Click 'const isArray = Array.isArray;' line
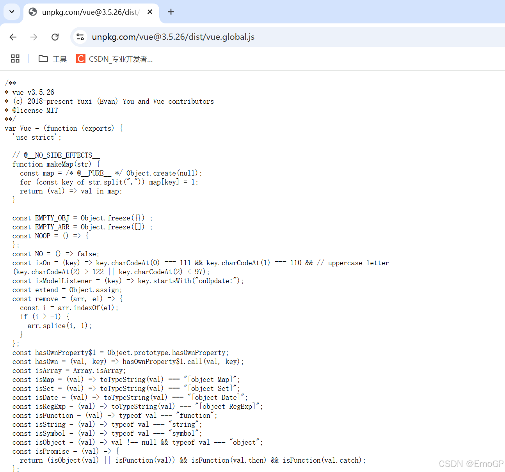This screenshot has height=472, width=505. click(69, 371)
